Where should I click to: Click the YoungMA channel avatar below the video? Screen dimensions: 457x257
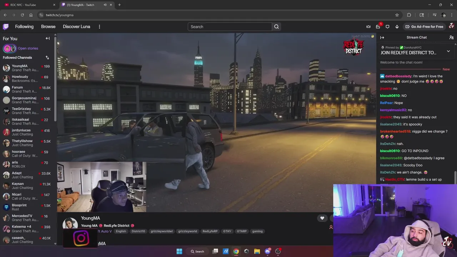(x=70, y=224)
